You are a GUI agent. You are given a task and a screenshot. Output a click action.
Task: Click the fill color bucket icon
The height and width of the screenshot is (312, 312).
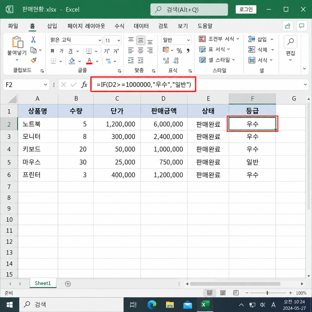coord(72,61)
